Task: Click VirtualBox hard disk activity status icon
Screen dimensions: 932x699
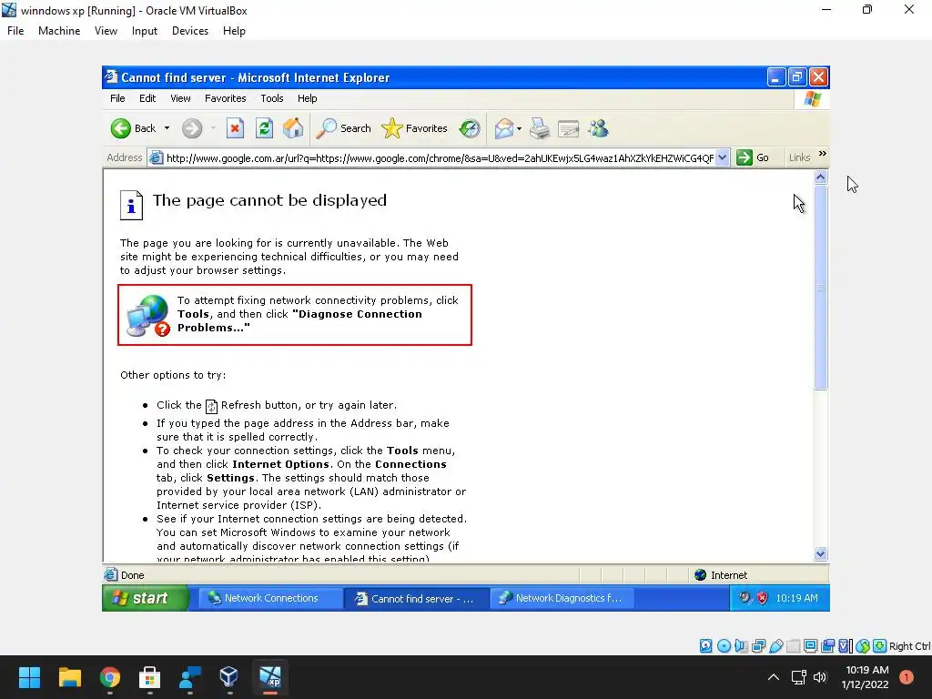Action: pyautogui.click(x=706, y=646)
